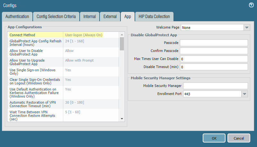Viewport: 257px width, 147px height.
Task: Switch to the Authentication tab
Action: coord(17,17)
